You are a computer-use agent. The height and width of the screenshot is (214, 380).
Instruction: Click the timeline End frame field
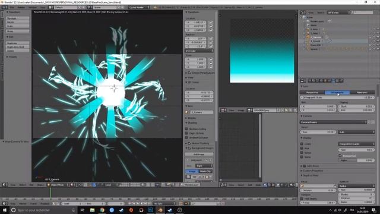pyautogui.click(x=95, y=203)
